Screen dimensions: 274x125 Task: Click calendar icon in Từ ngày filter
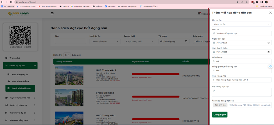point(186,41)
